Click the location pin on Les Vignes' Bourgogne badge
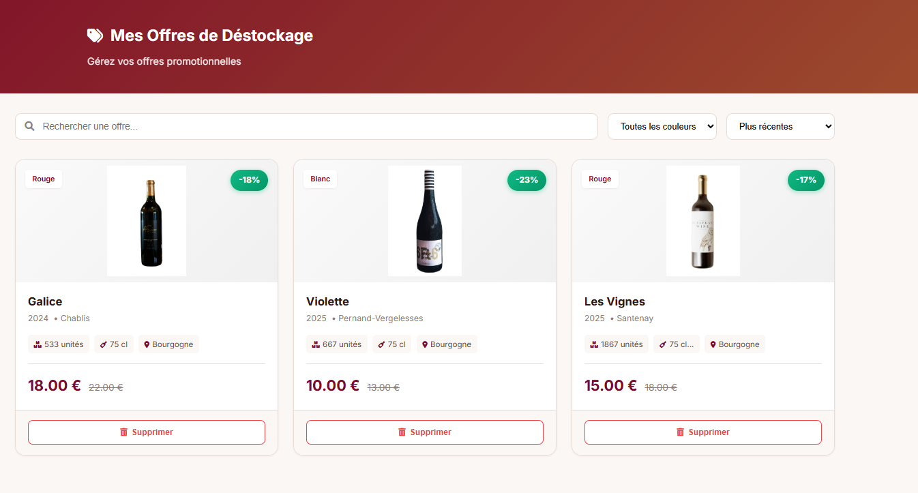 coord(712,344)
